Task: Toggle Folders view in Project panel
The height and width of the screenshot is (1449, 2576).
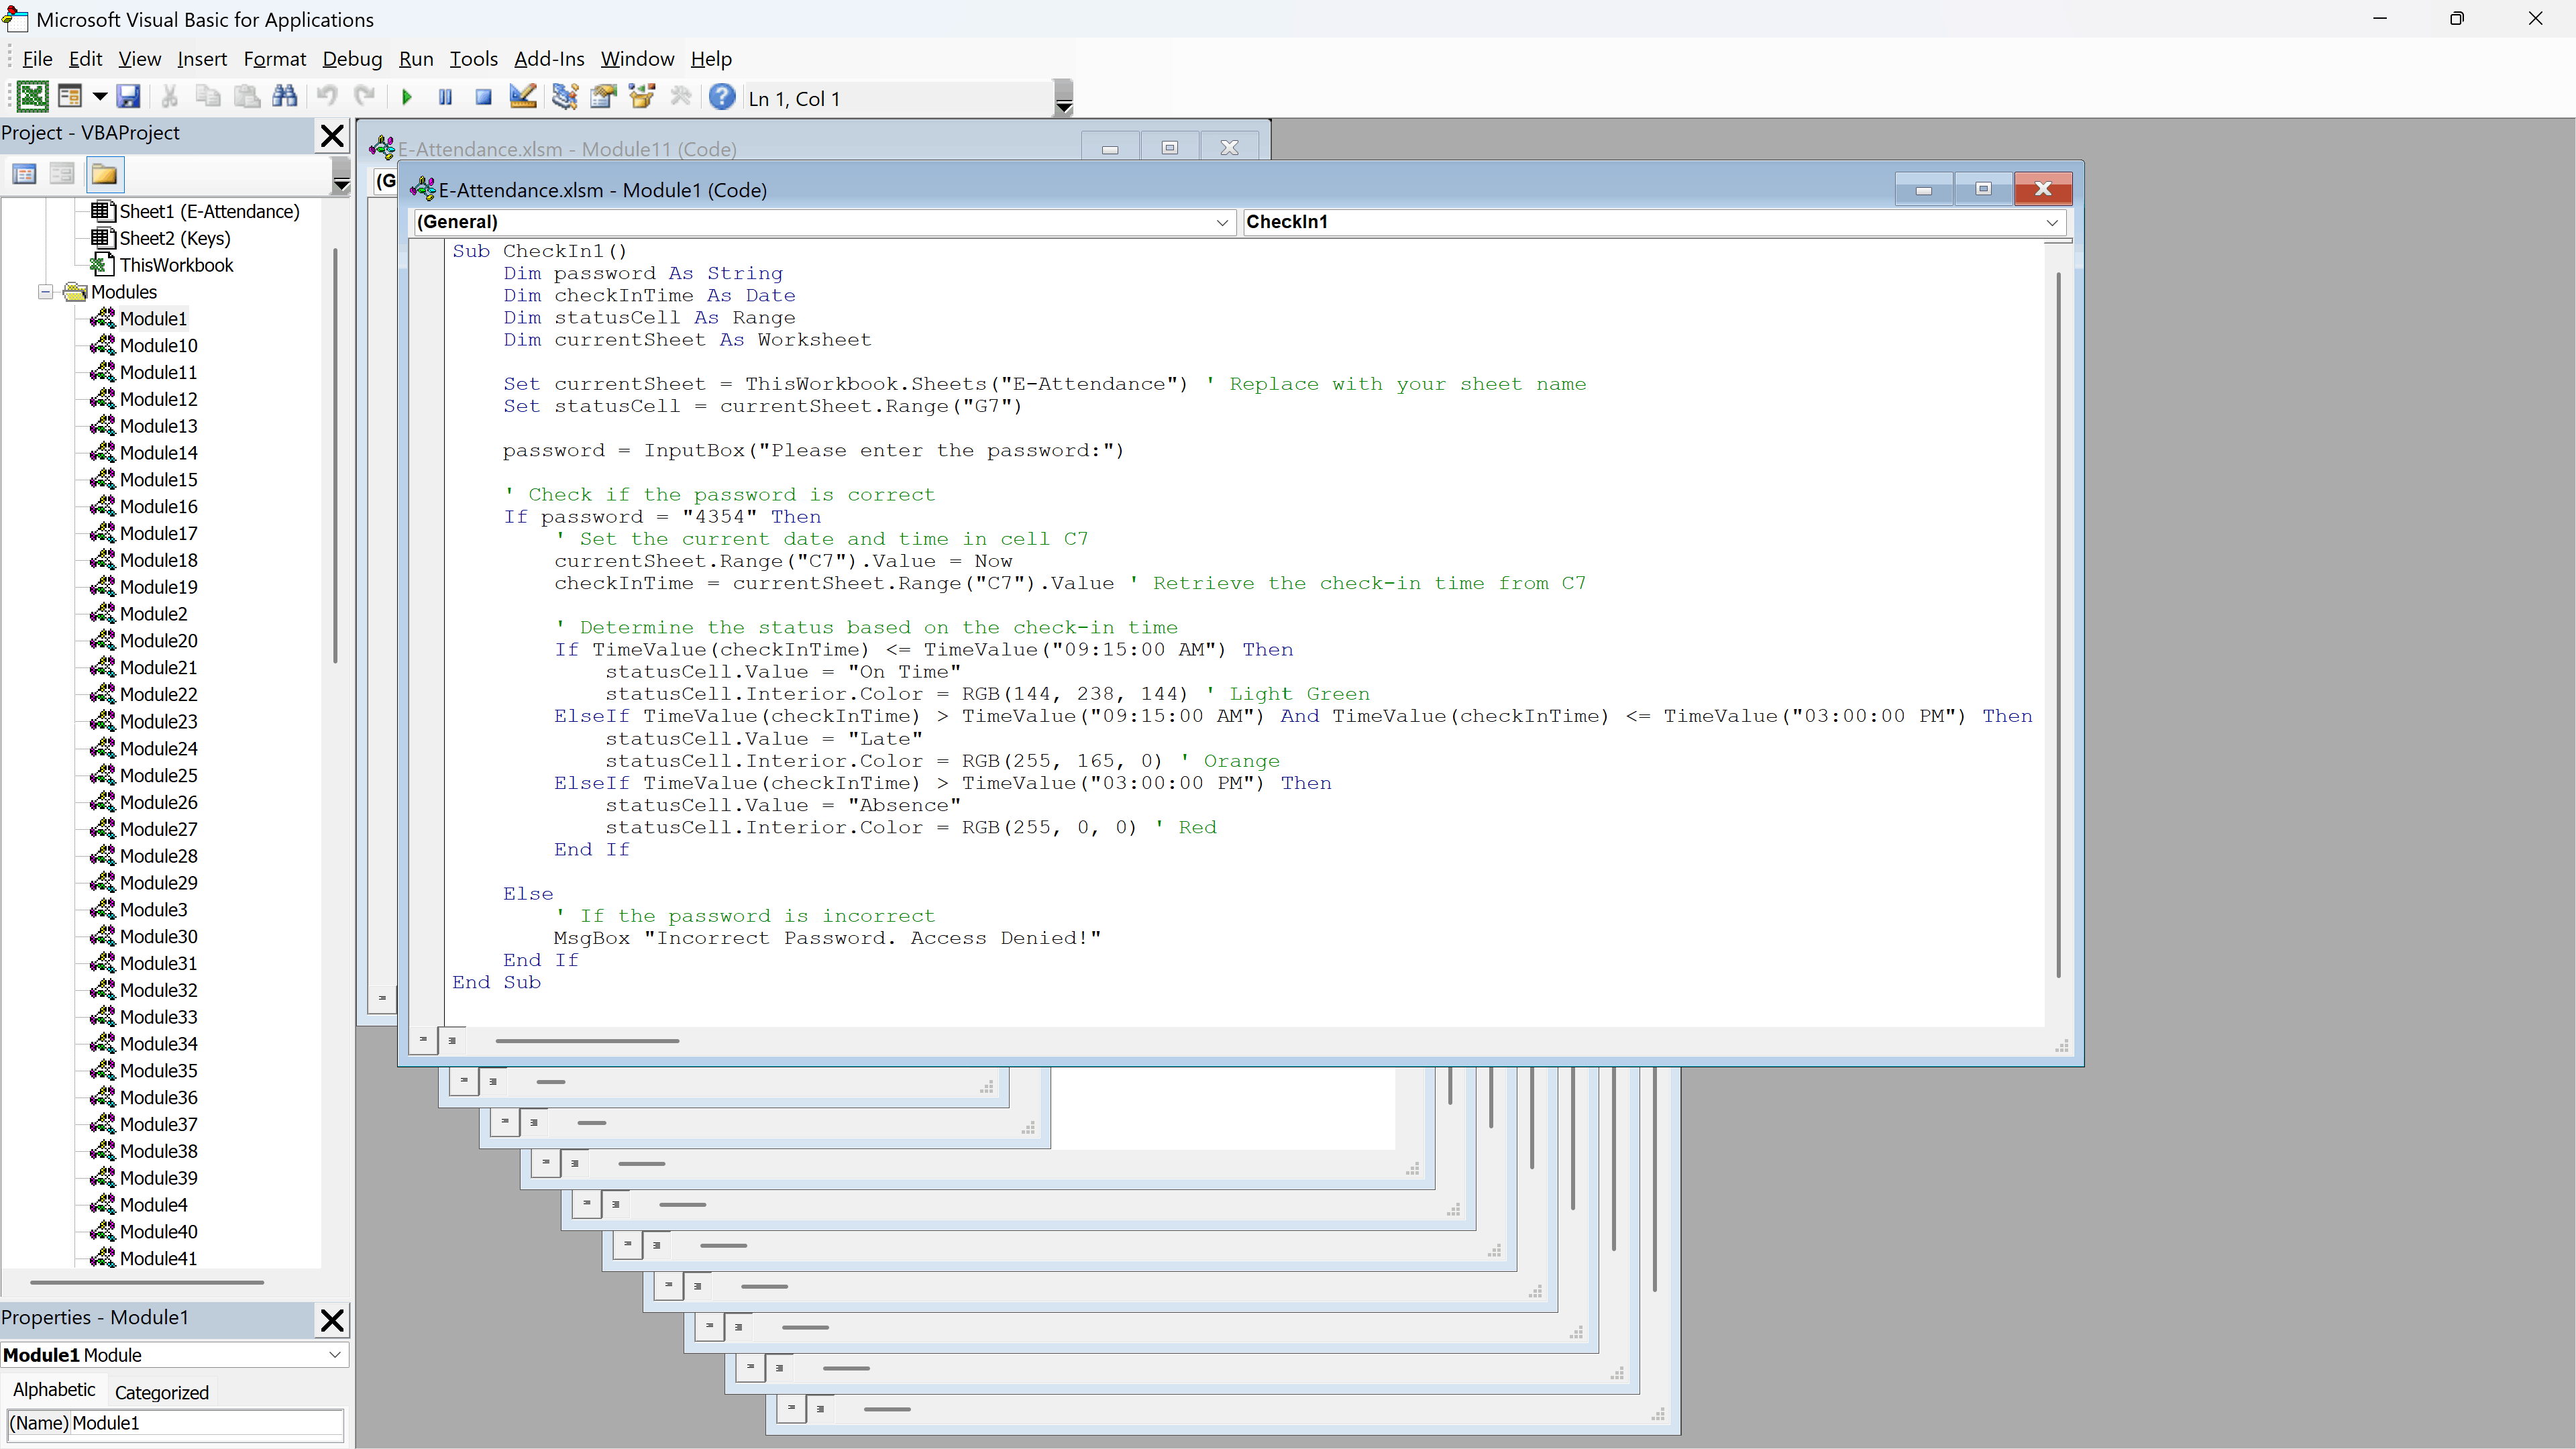Action: point(104,175)
